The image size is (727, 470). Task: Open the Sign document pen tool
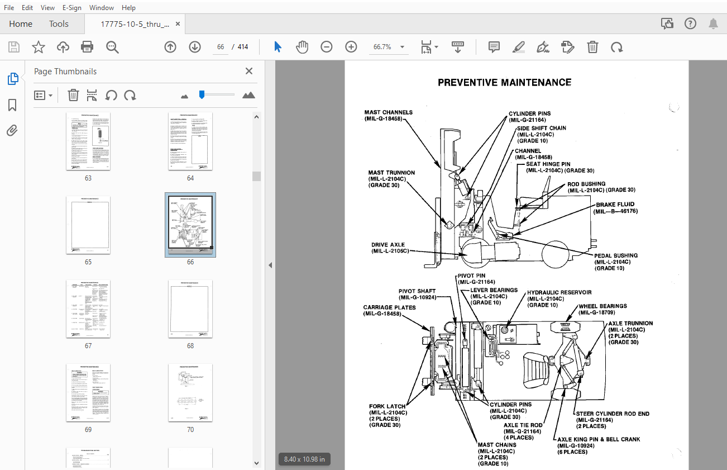click(x=543, y=47)
